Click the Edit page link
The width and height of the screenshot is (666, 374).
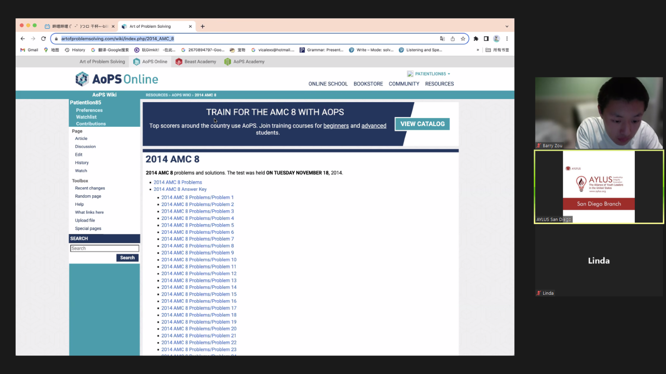78,155
